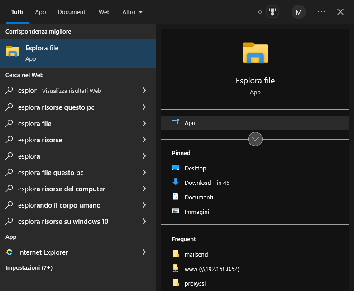Expand arrow for 'esplora risorse questo pc'
Viewport: 354px width, 291px height.
click(144, 107)
